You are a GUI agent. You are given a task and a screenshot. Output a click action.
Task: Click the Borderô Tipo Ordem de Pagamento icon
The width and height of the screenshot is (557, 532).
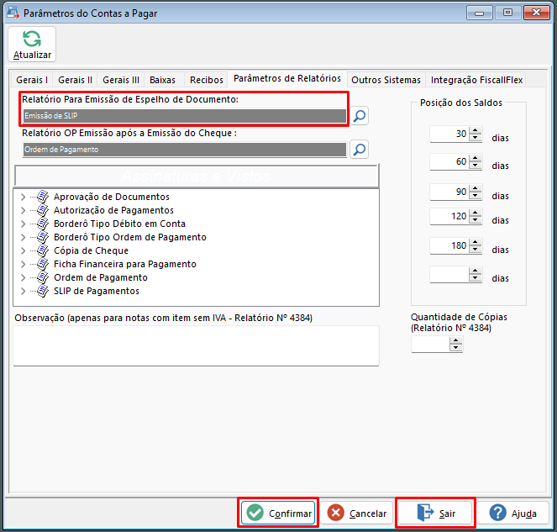(43, 237)
